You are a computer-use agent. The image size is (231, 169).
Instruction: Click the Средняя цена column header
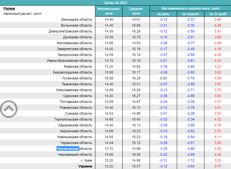[x=136, y=11]
